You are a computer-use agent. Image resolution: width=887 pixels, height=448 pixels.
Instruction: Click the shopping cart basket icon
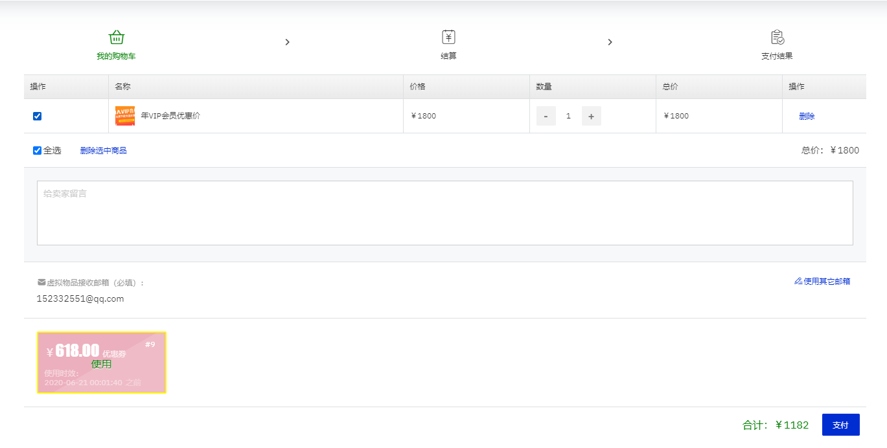pos(116,37)
